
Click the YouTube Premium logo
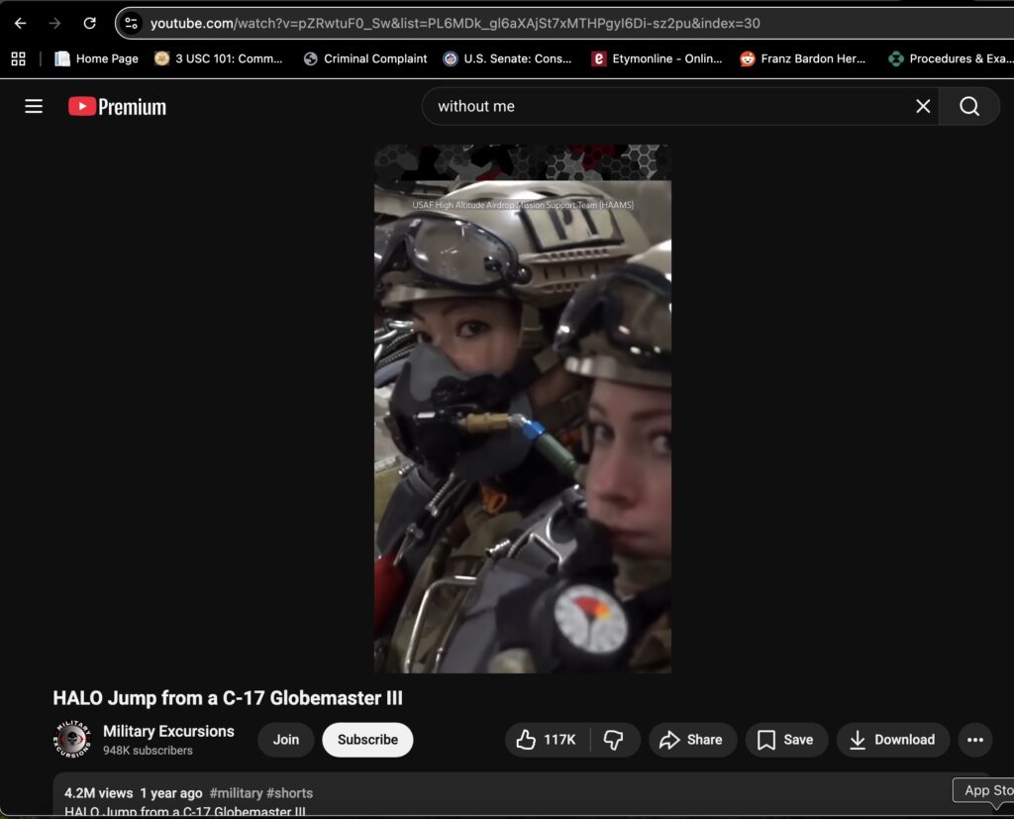pos(117,107)
